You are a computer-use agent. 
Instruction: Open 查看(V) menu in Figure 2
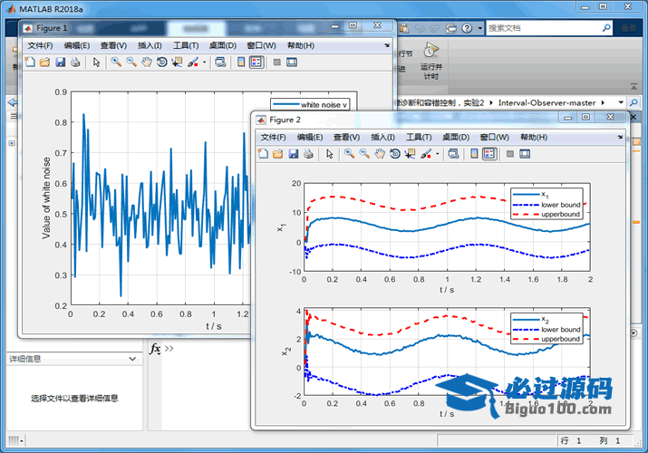[x=347, y=137]
